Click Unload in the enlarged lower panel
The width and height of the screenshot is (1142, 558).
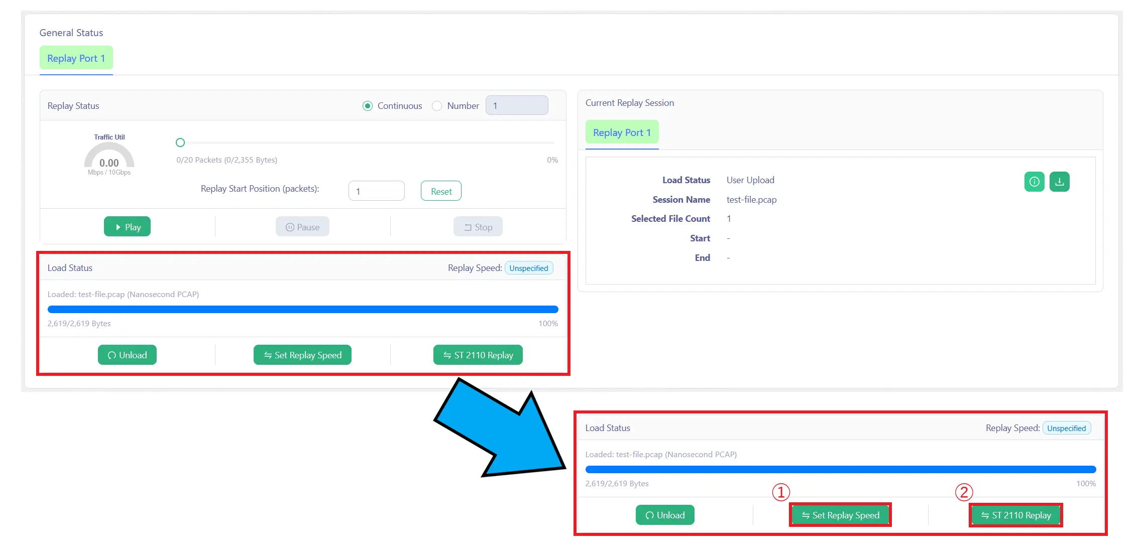coord(665,515)
